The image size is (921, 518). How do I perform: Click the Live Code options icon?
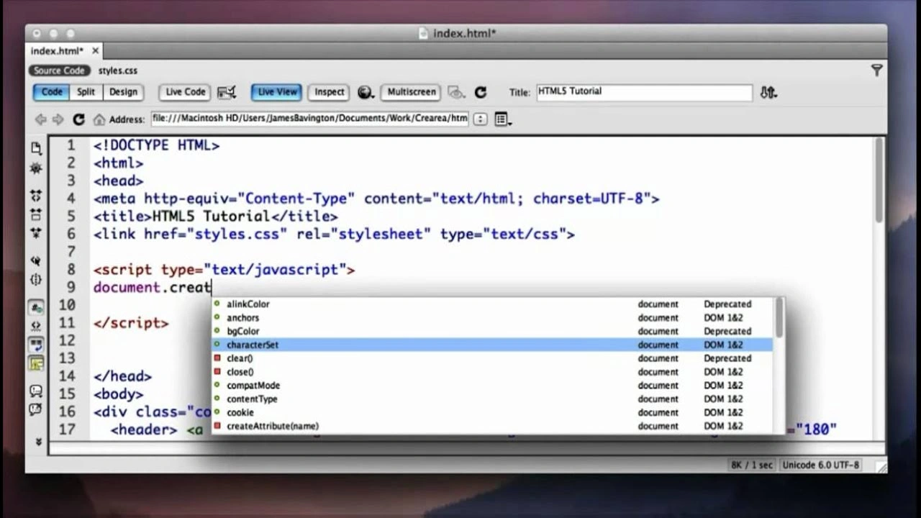[227, 92]
